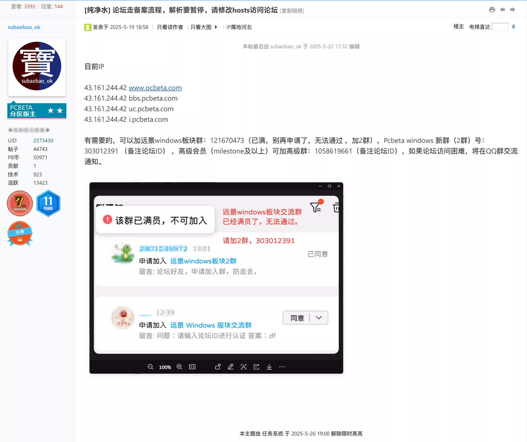Click the 帖子 count 44743
Image resolution: width=527 pixels, height=442 pixels.
pyautogui.click(x=40, y=149)
